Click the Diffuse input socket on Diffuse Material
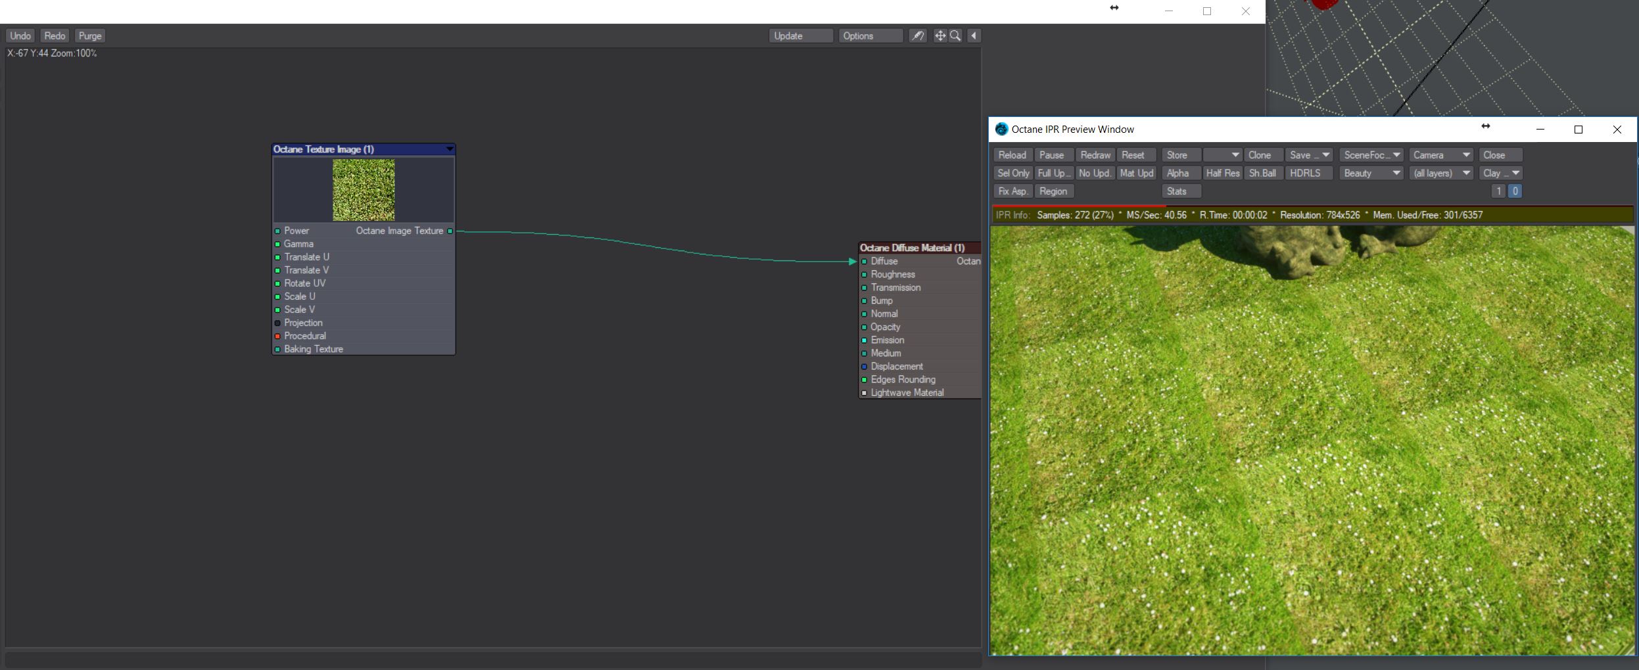 [865, 262]
